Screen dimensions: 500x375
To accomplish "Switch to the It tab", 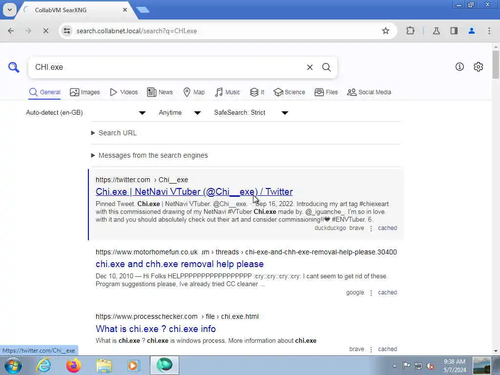I will (x=257, y=92).
